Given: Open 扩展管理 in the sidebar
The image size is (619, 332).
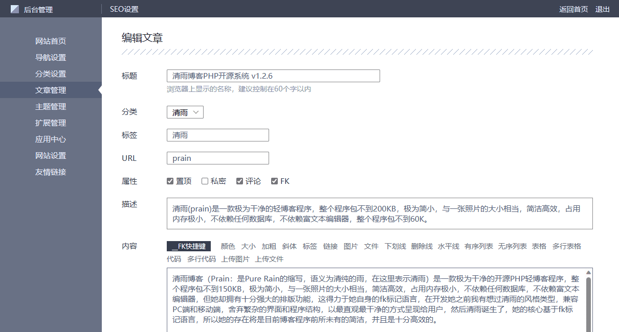Looking at the screenshot, I should pyautogui.click(x=51, y=123).
